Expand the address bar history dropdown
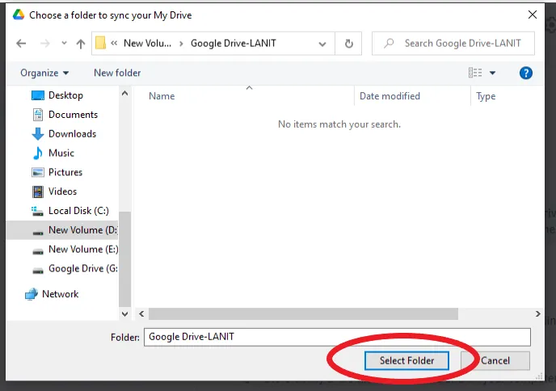The image size is (556, 391). (x=324, y=44)
